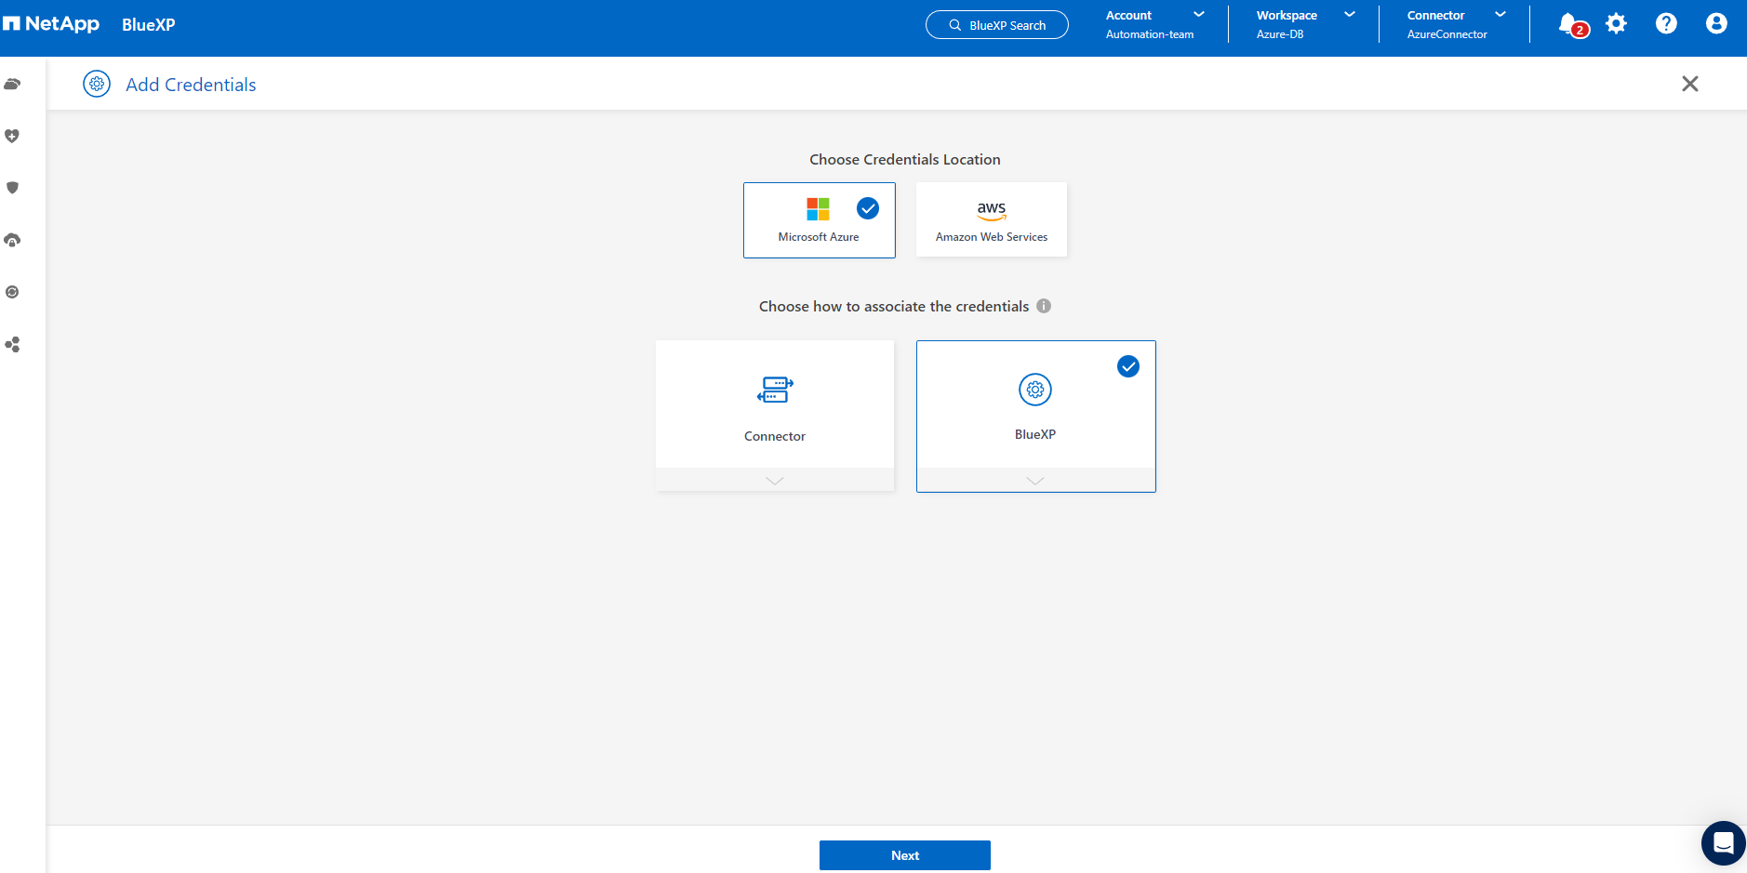1747x873 pixels.
Task: Click the BlueXP product name in the header
Action: point(149,25)
